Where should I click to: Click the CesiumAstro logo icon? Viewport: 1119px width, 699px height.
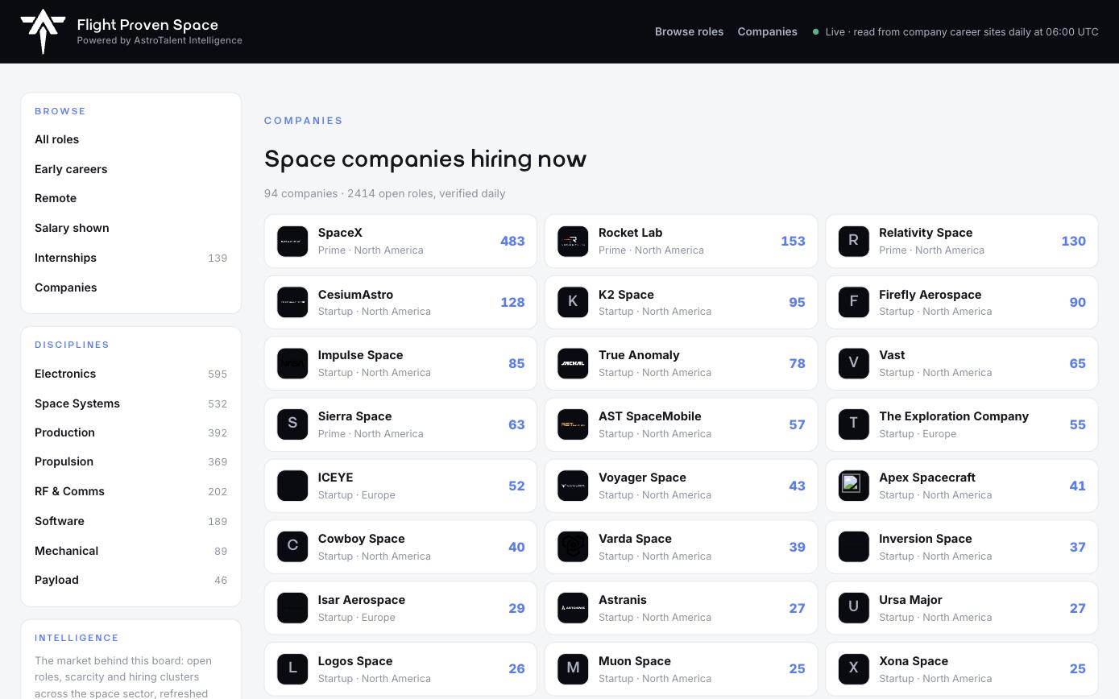[292, 302]
